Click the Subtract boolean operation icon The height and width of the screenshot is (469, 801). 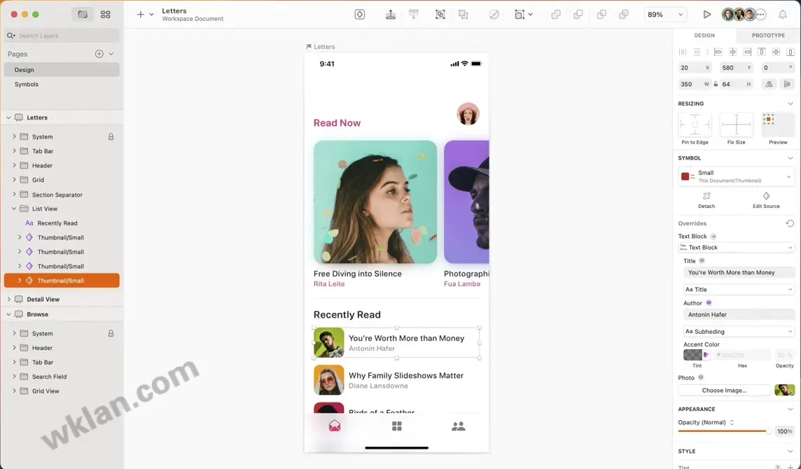coord(578,14)
